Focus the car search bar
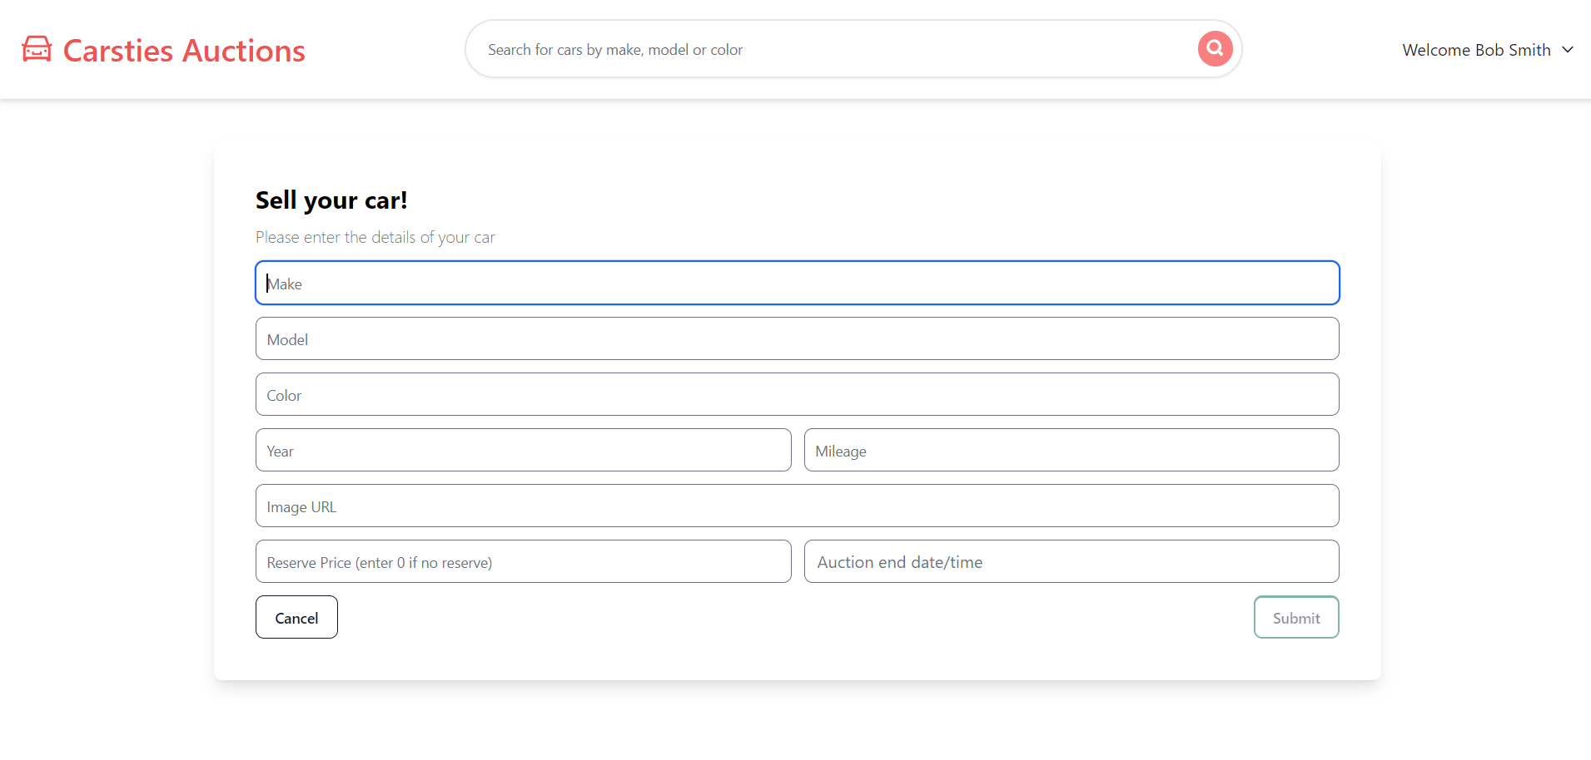This screenshot has height=760, width=1591. [x=833, y=50]
